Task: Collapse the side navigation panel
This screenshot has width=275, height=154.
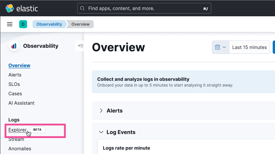Action: coord(81,46)
